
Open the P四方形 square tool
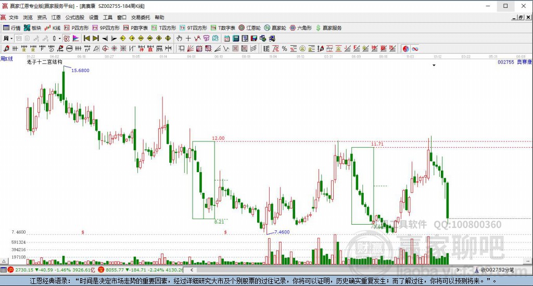(x=77, y=28)
